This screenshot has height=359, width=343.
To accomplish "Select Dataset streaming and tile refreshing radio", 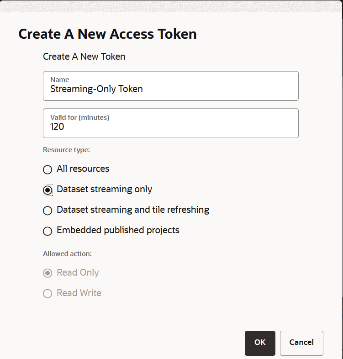I will pyautogui.click(x=47, y=210).
